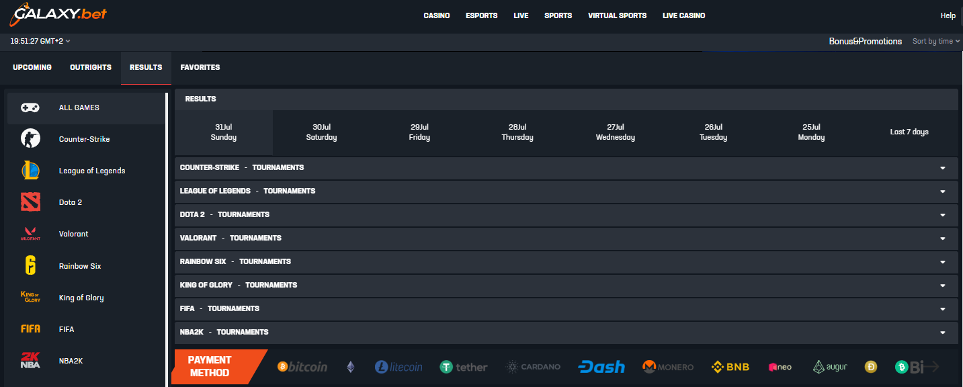Select 25 Jul Monday date tab
The height and width of the screenshot is (387, 963).
coord(811,132)
